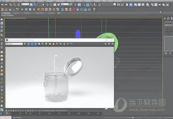Pause simulation with the pause button
173x119 pixels.
coord(26,9)
